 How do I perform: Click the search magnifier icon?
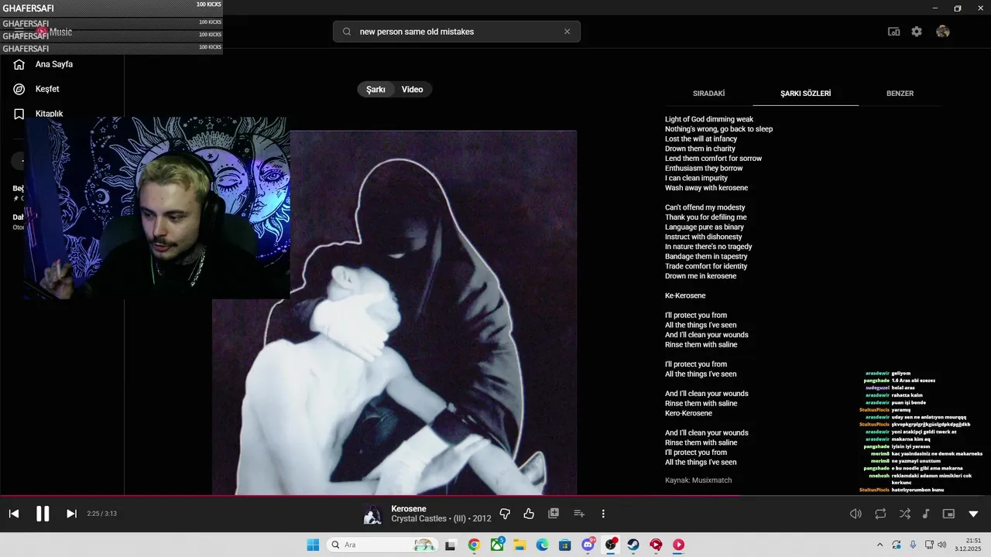(x=346, y=32)
